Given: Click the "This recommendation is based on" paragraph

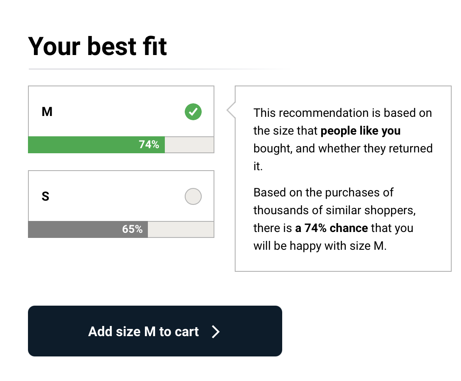Looking at the screenshot, I should coord(343,113).
